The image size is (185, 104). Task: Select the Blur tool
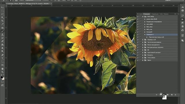point(2,48)
